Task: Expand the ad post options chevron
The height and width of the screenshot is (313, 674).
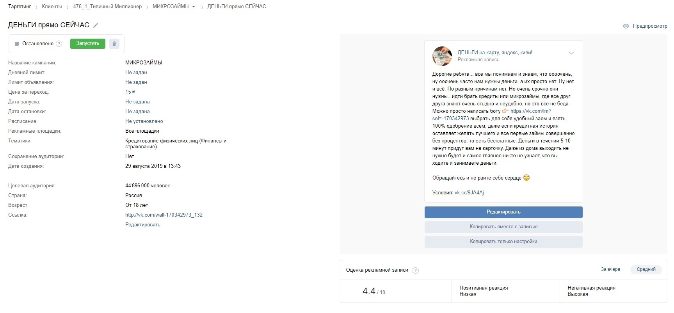Action: point(571,53)
